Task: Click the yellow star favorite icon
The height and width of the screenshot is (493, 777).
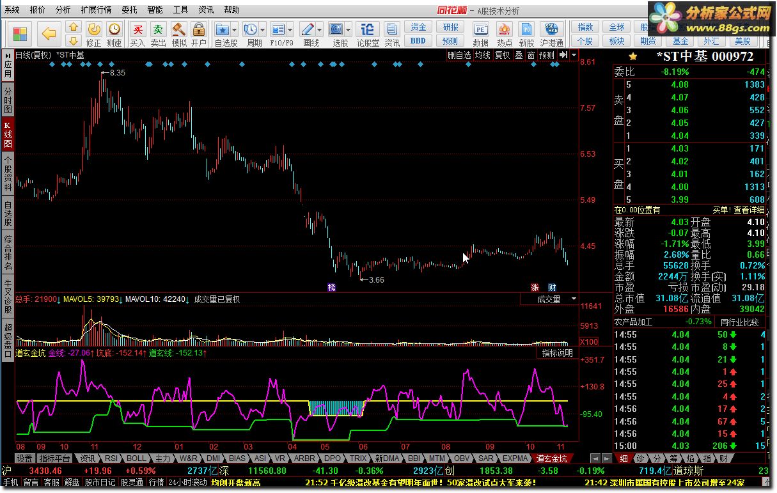Action: pyautogui.click(x=633, y=56)
